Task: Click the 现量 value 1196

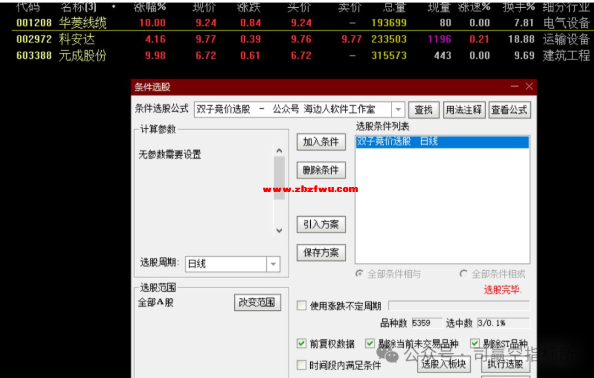Action: click(439, 39)
